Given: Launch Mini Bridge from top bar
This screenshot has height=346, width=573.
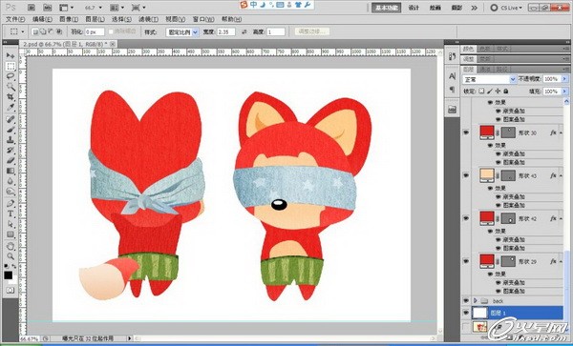Looking at the screenshot, I should (x=47, y=8).
